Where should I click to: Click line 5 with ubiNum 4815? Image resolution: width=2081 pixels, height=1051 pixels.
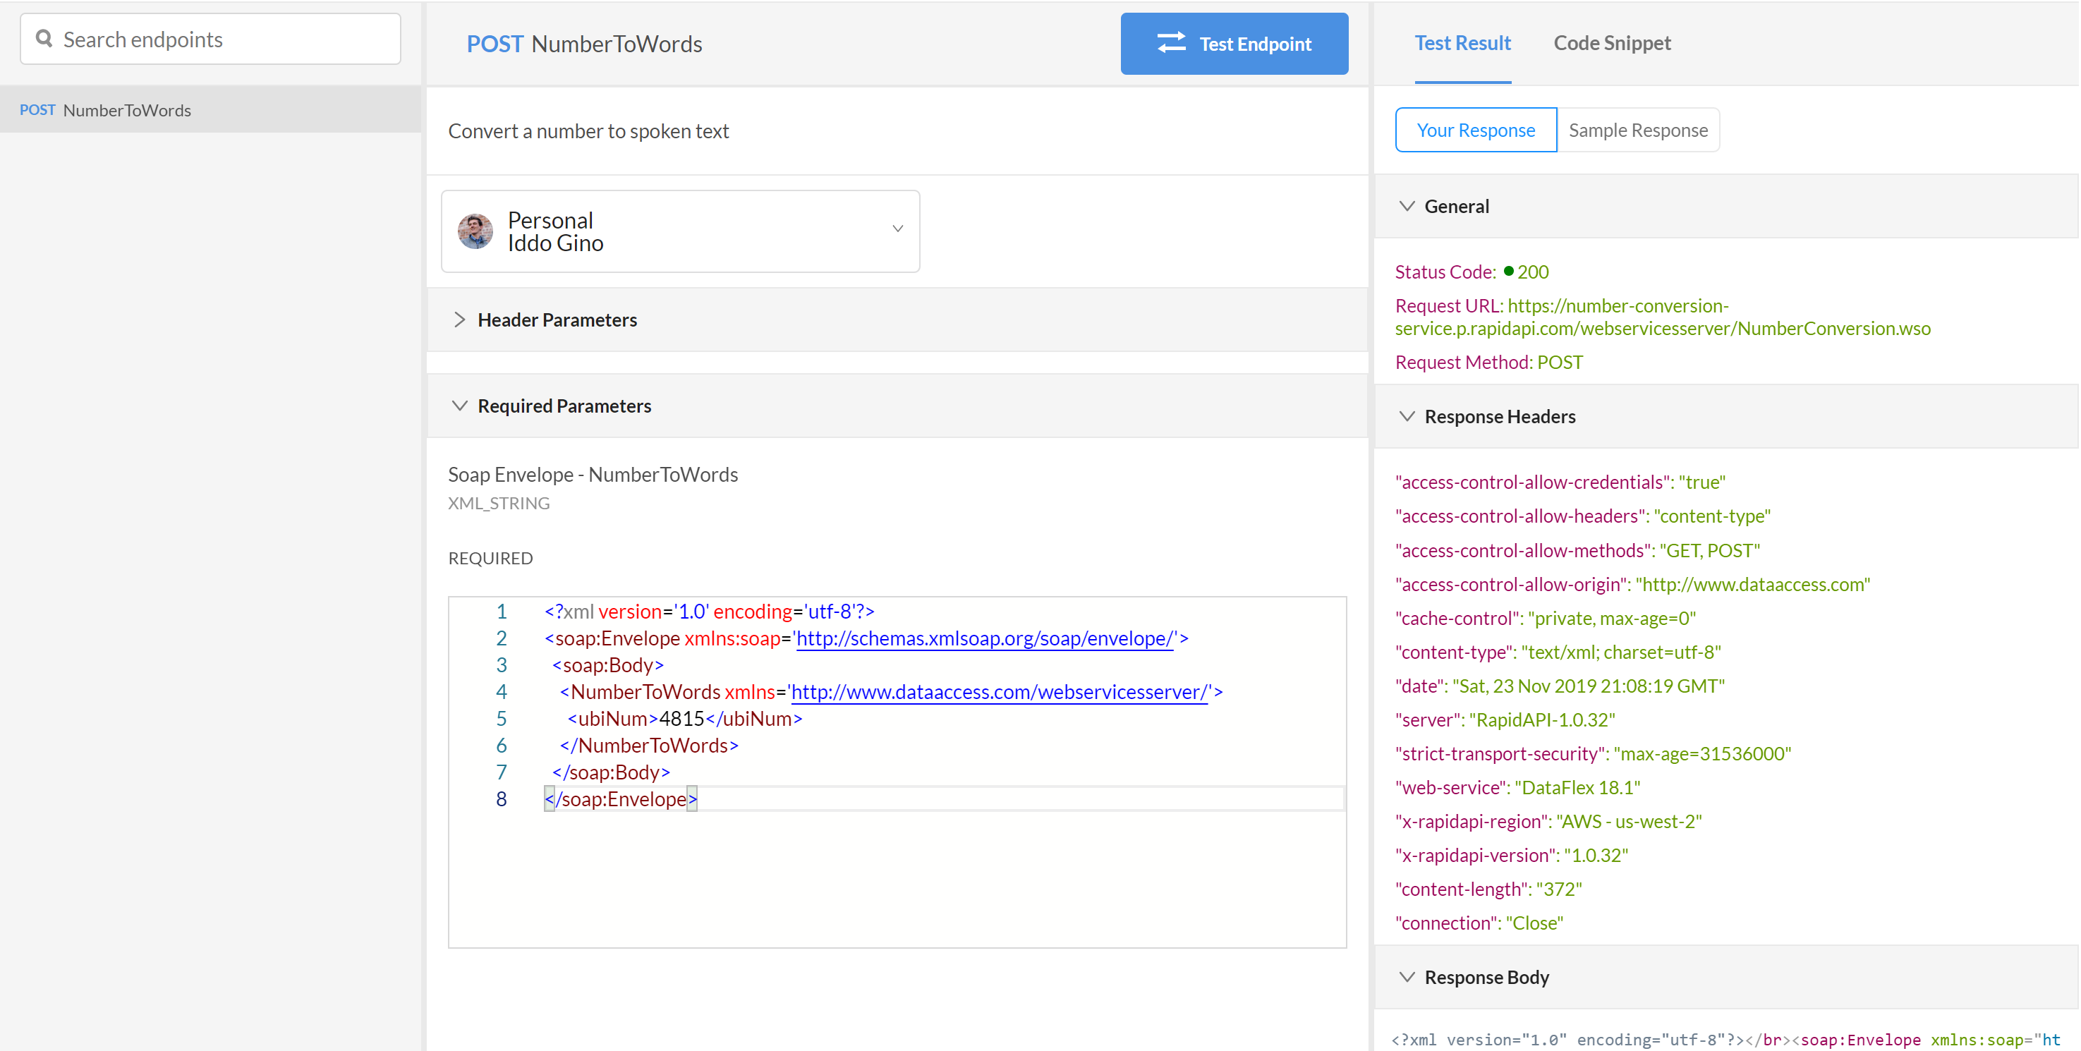[683, 719]
